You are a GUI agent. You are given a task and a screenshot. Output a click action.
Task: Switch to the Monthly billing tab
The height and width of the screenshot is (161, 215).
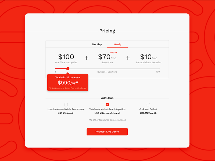(97, 44)
